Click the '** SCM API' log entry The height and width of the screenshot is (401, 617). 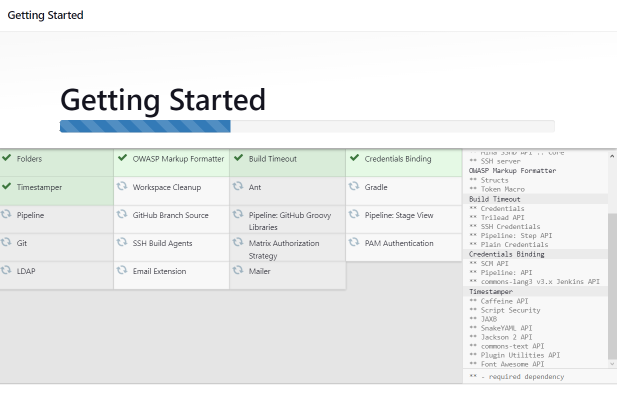tap(489, 263)
